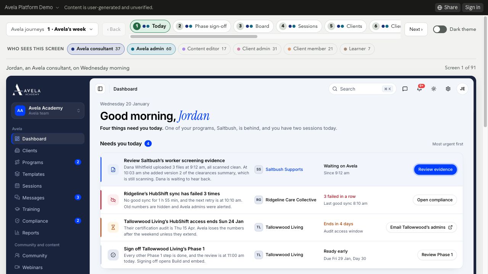Click the Compliance shield icon in sidebar
Viewport: 488px width, 274px height.
(17, 221)
